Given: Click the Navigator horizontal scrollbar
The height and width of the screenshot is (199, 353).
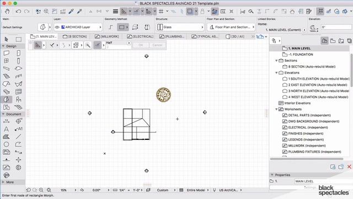Looking at the screenshot, I should (x=307, y=159).
